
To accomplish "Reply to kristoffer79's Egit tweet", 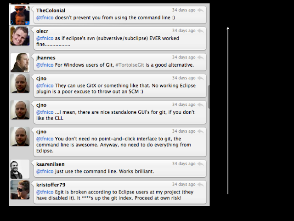I will [x=201, y=184].
